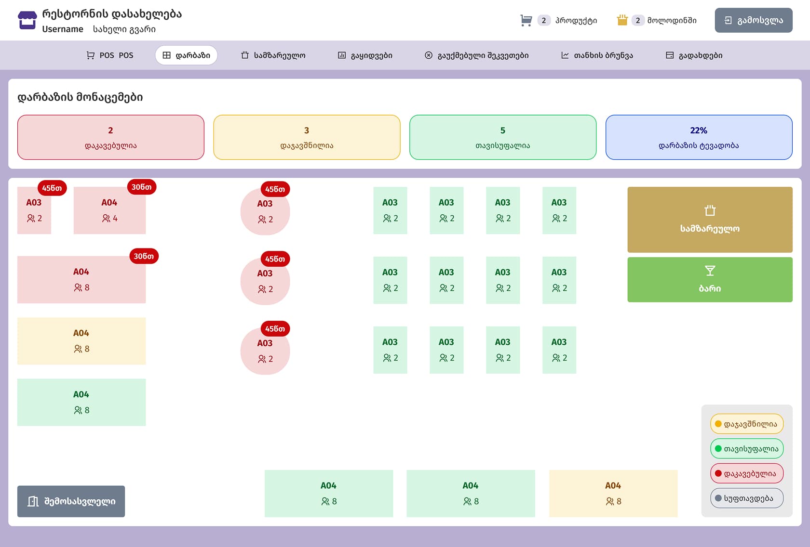Toggle the დაჯავშნილია yellow legend filter
The height and width of the screenshot is (547, 810).
(x=746, y=424)
